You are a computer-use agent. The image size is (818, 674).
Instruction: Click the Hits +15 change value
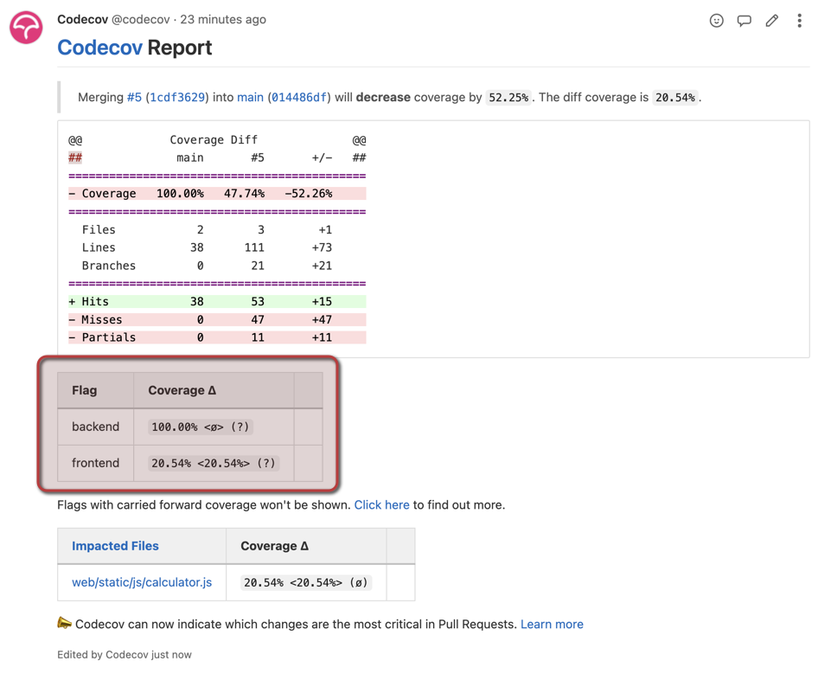pos(322,302)
